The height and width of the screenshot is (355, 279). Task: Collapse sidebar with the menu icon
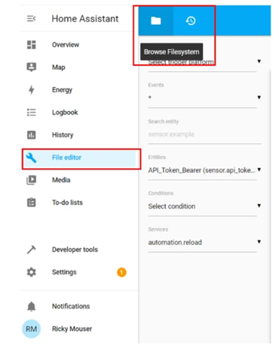click(32, 19)
